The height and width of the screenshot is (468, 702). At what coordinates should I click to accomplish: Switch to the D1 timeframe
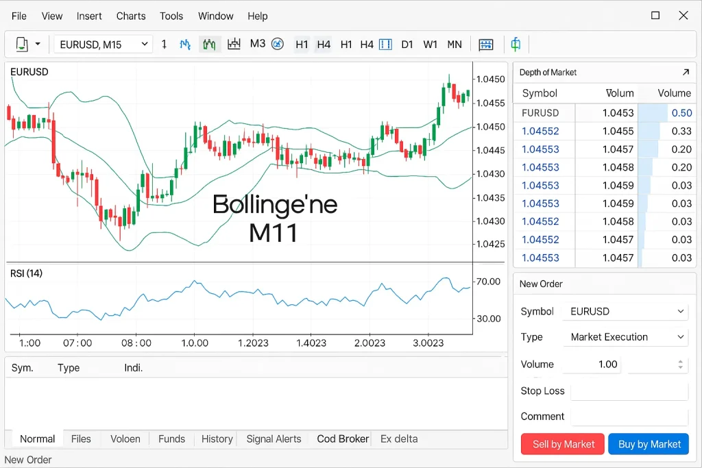[x=407, y=45]
